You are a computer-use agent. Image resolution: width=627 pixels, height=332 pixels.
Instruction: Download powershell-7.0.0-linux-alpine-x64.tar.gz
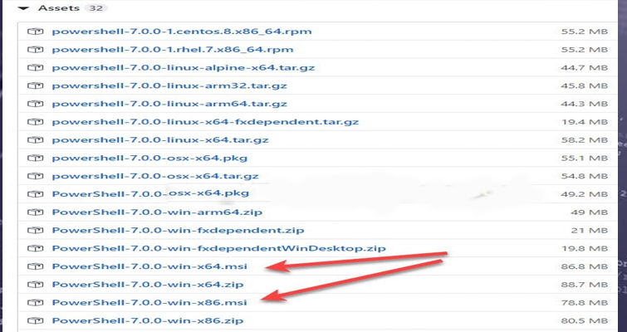[x=184, y=67]
